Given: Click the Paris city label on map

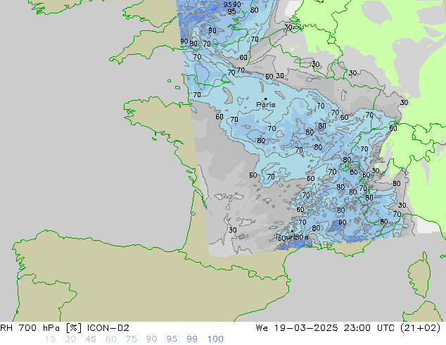Looking at the screenshot, I should click(266, 105).
